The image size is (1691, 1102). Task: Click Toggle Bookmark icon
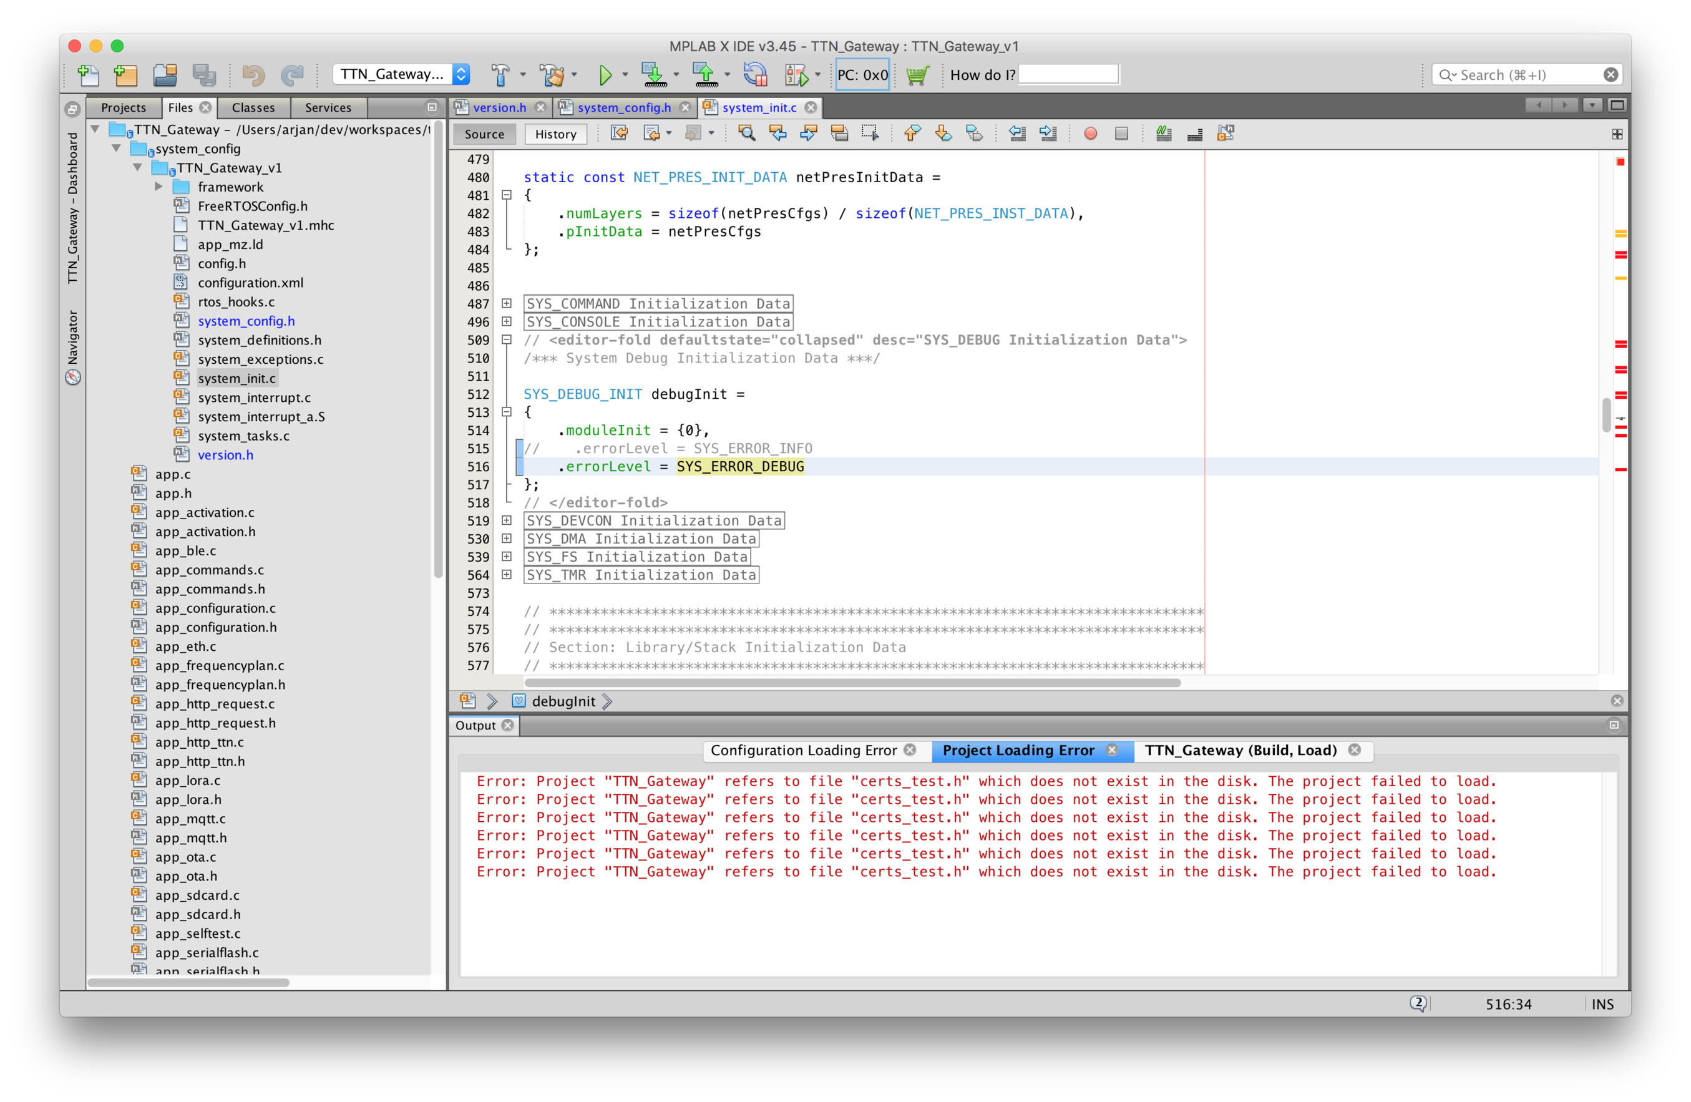[x=975, y=134]
